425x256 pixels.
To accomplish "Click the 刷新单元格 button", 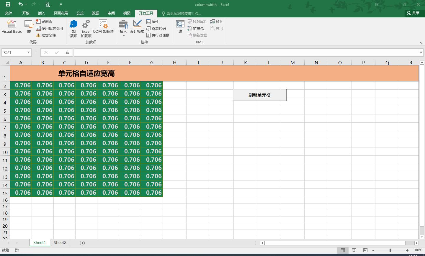I will tap(259, 95).
